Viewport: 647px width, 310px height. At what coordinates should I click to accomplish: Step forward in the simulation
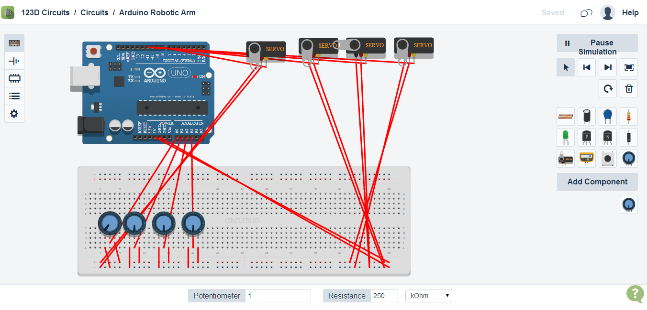(x=608, y=67)
